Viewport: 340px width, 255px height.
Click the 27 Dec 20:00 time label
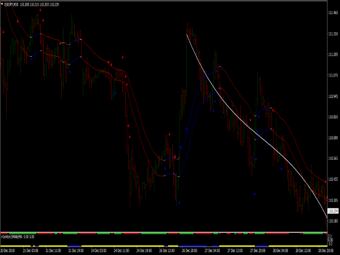pyautogui.click(x=258, y=250)
